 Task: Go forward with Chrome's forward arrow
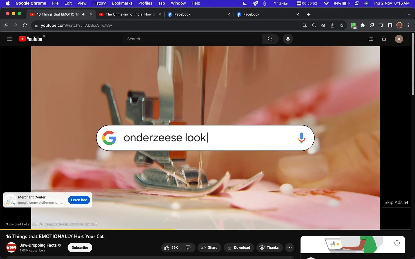click(16, 25)
